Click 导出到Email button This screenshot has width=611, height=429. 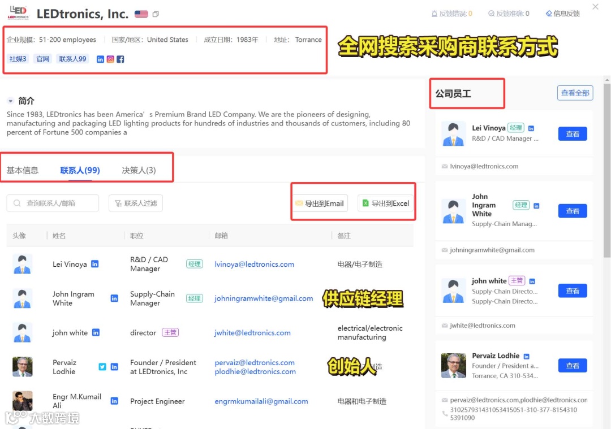click(320, 203)
